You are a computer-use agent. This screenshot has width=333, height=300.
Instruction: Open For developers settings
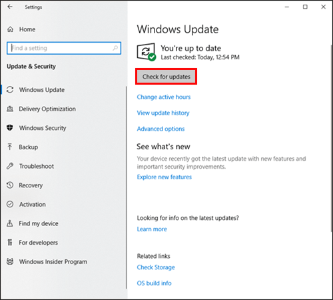coord(39,243)
